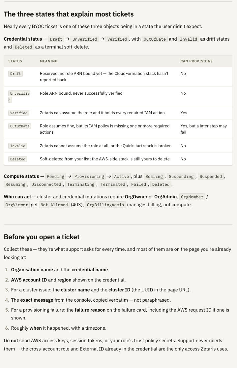Click the 'AWS account ID' list item
The height and width of the screenshot is (368, 237).
click(68, 280)
